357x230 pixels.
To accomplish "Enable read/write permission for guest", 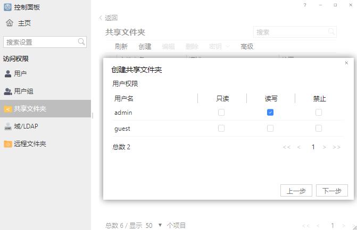I will [270, 129].
